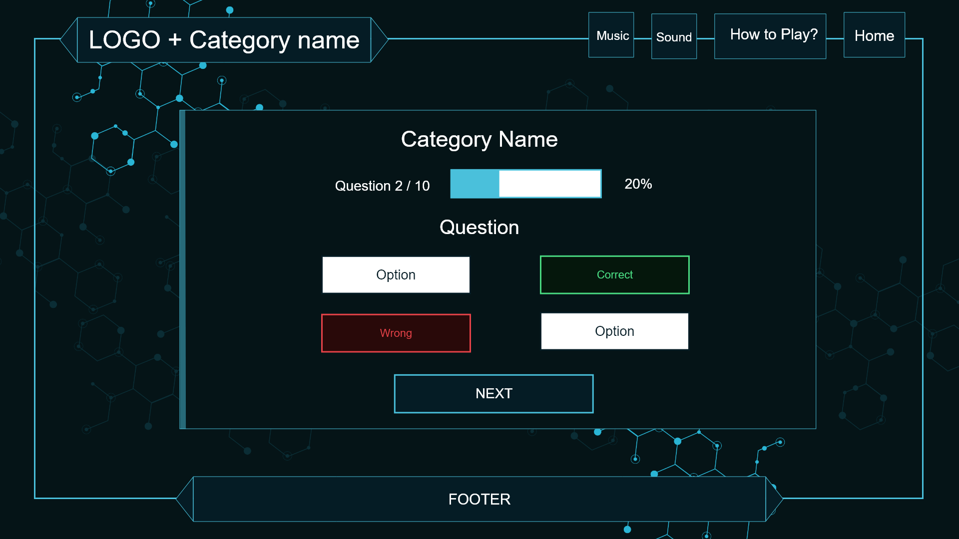Select the top-left Option answer
Screen dimensions: 959x539
(396, 275)
